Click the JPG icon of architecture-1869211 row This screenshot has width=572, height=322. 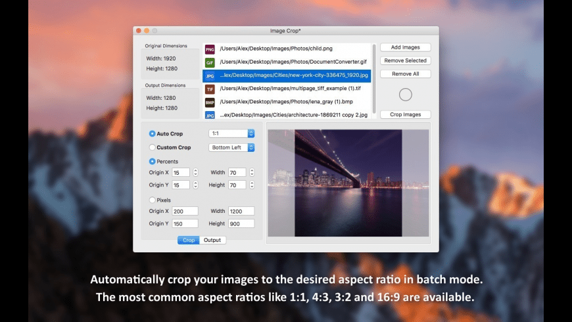coord(210,115)
